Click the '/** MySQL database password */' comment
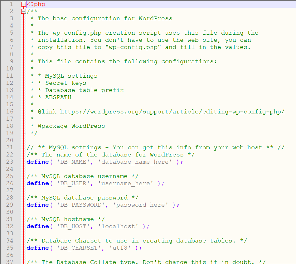 pos(82,198)
